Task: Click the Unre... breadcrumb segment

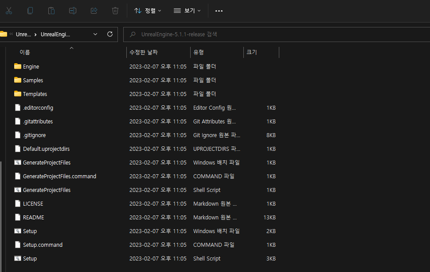Action: 23,34
